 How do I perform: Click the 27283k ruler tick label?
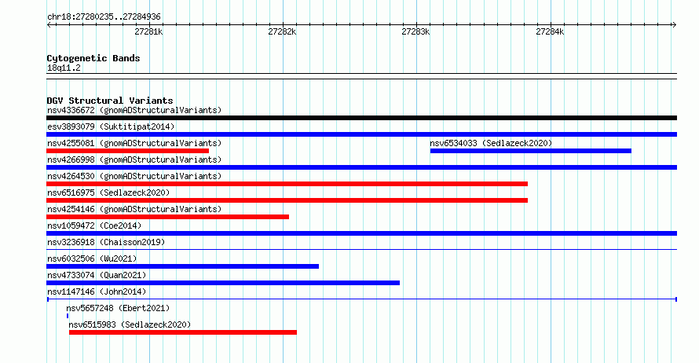415,31
